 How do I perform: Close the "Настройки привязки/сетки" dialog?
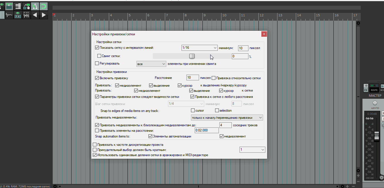tap(264, 34)
